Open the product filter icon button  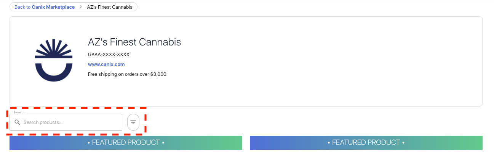click(133, 122)
